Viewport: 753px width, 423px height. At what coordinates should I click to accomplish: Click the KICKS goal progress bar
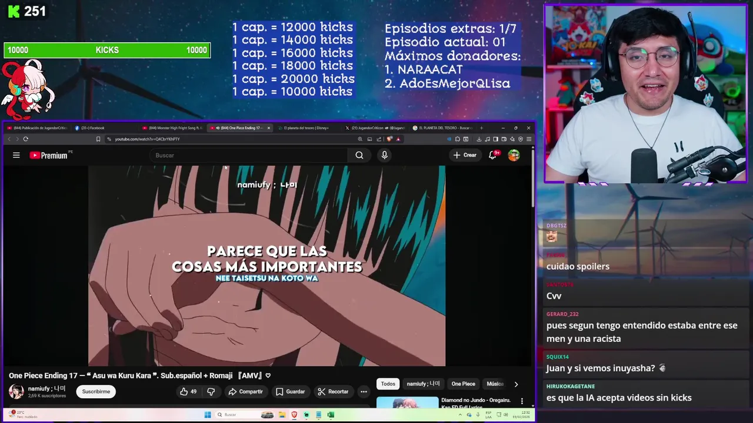point(107,50)
